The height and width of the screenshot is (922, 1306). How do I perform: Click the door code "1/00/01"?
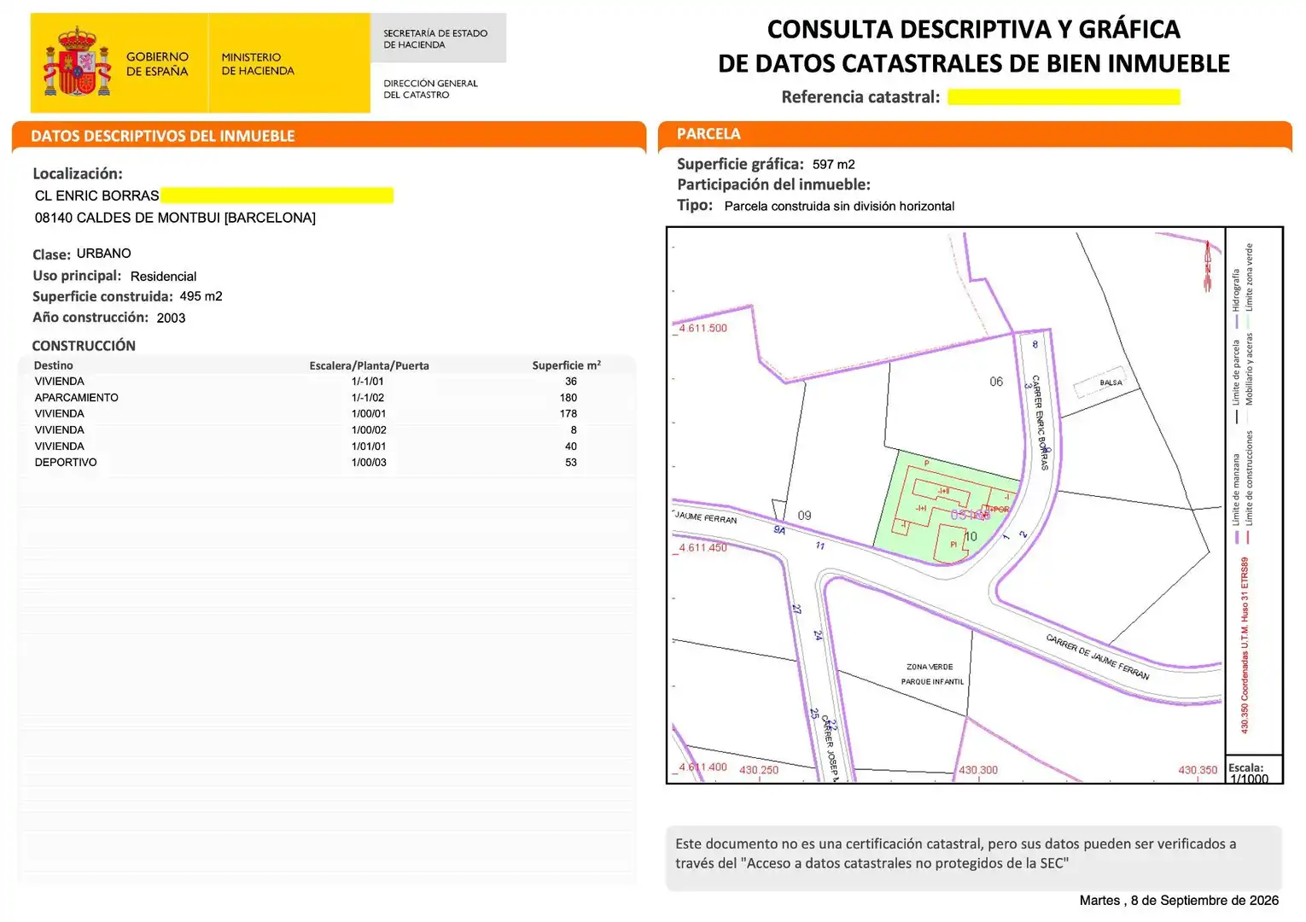click(369, 414)
